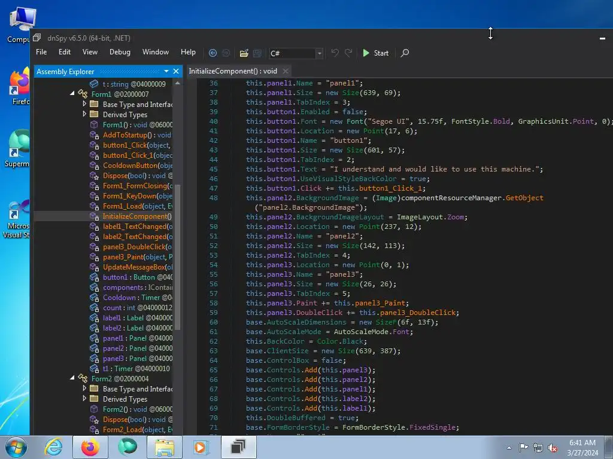
Task: Collapse the Form1 @02000007 node
Action: pyautogui.click(x=72, y=94)
